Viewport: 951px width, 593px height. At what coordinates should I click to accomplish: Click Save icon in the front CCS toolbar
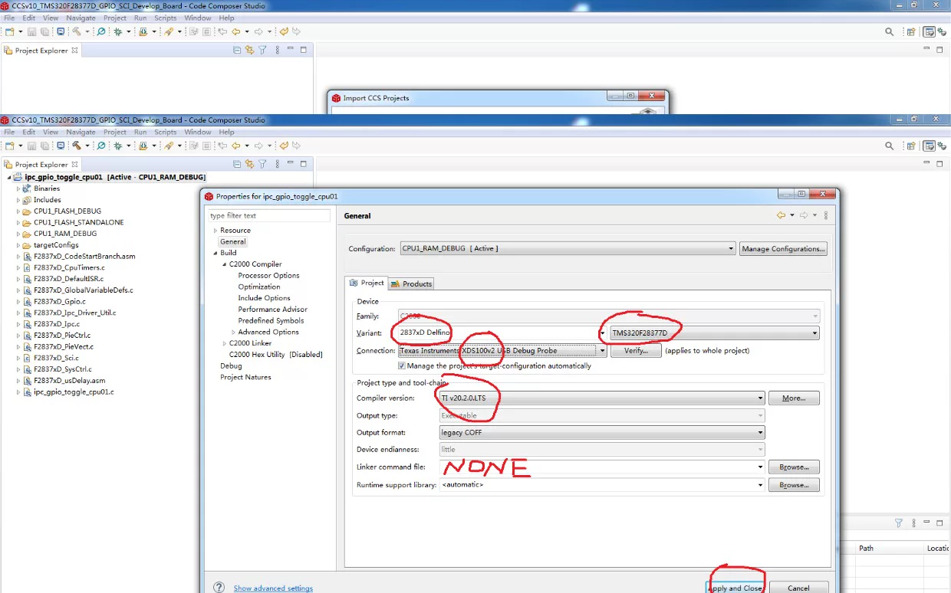[x=31, y=146]
